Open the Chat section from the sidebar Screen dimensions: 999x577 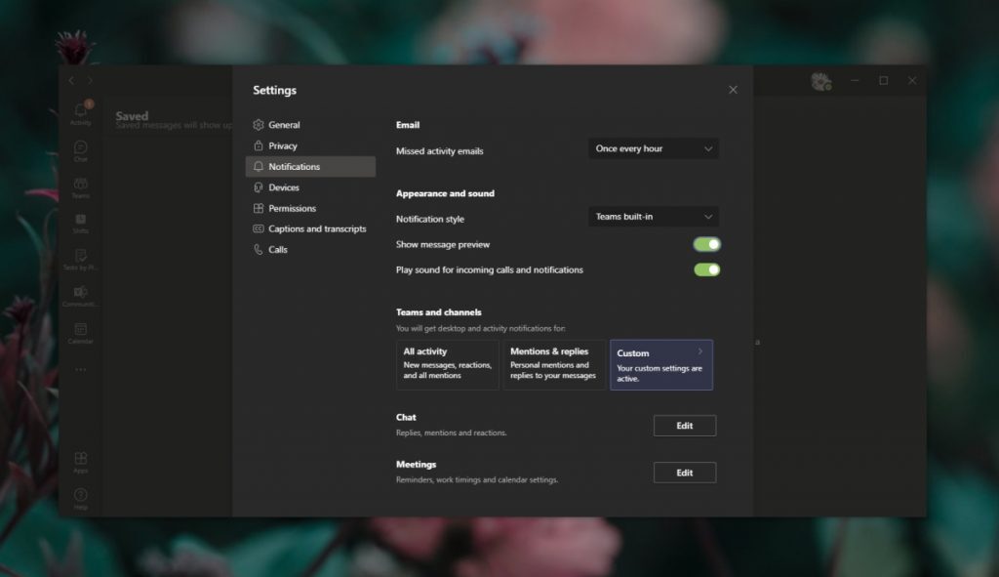[80, 148]
